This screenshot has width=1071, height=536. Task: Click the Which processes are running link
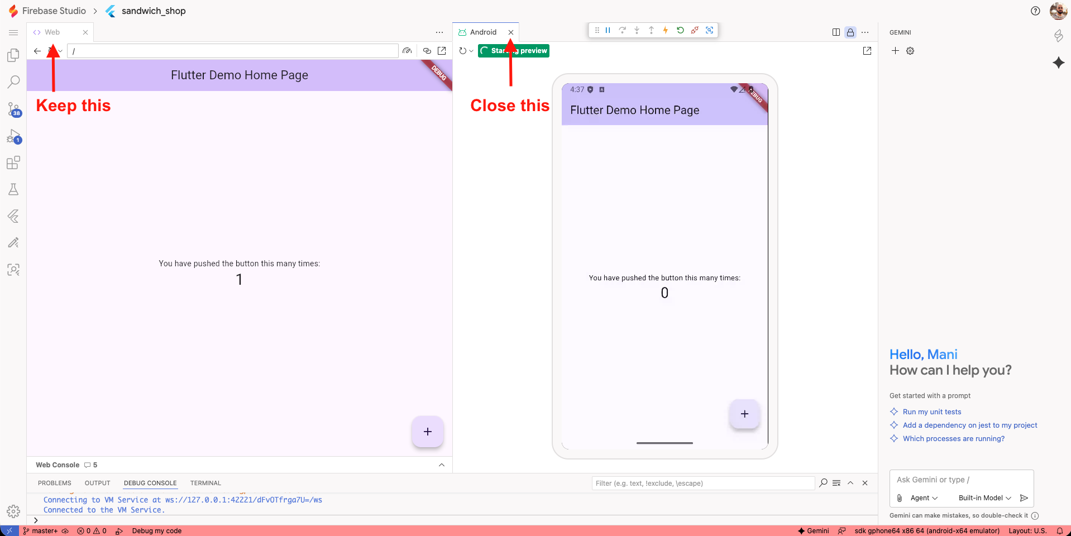pyautogui.click(x=953, y=439)
